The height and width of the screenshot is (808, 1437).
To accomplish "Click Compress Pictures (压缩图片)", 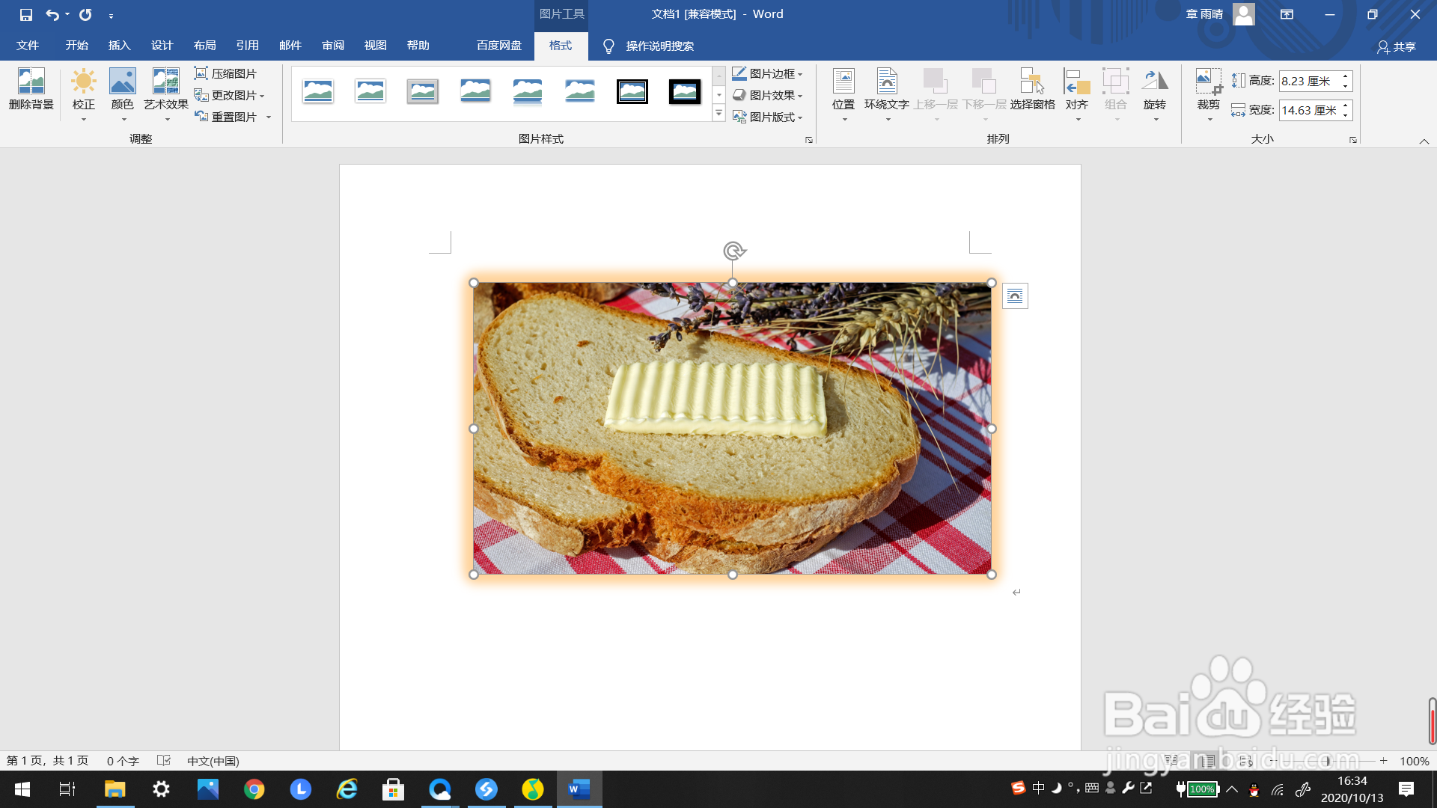I will [225, 73].
